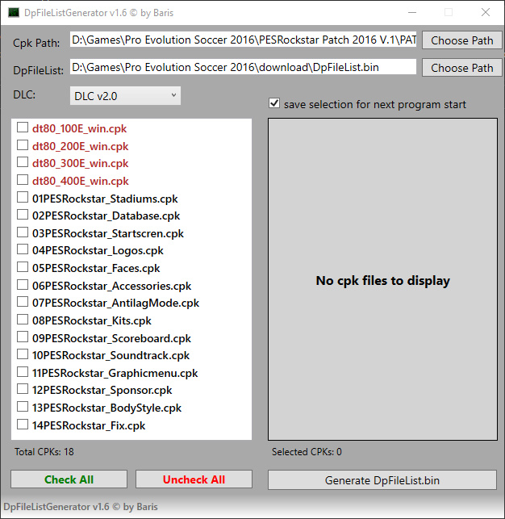Check the 03PESRockstar_Startscren.cpk checkbox
Image resolution: width=505 pixels, height=519 pixels.
23,232
